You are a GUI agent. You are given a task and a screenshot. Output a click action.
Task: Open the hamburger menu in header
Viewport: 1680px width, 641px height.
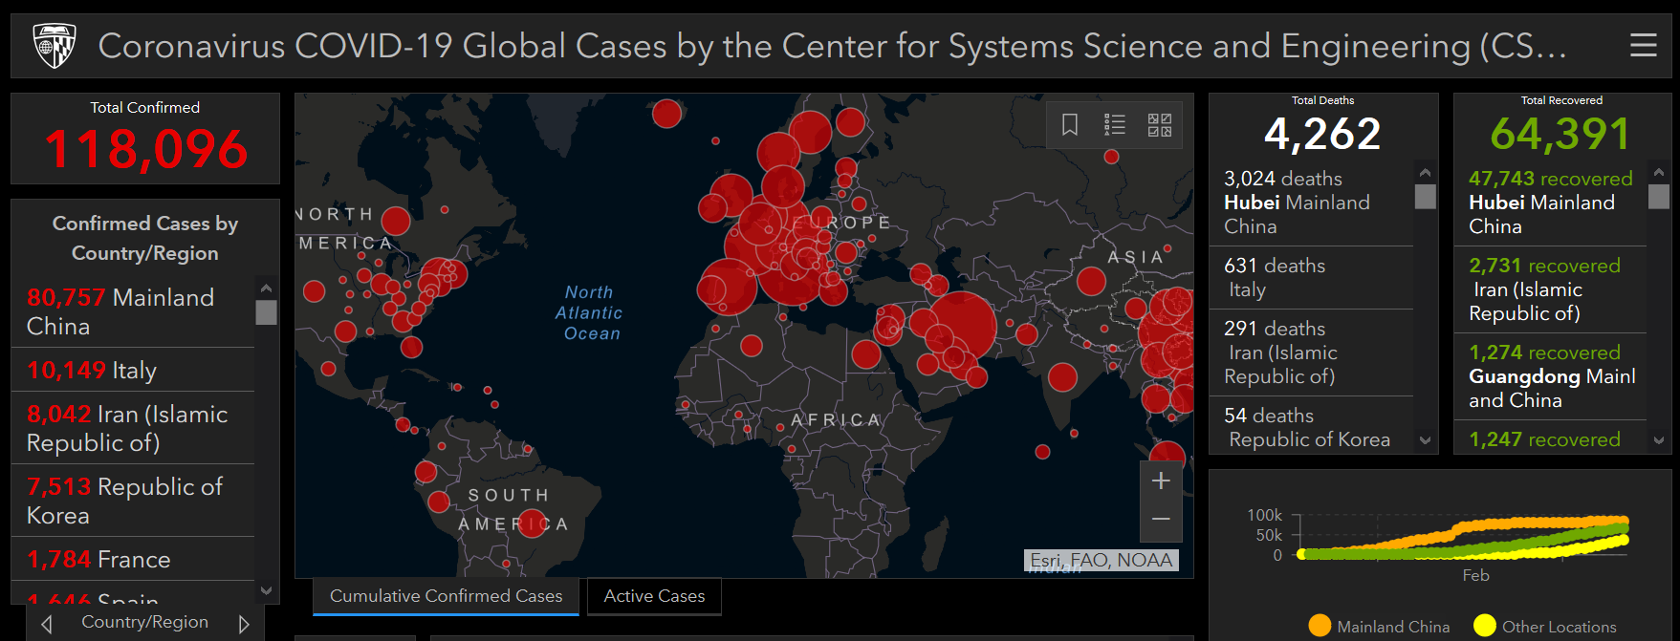pyautogui.click(x=1643, y=45)
